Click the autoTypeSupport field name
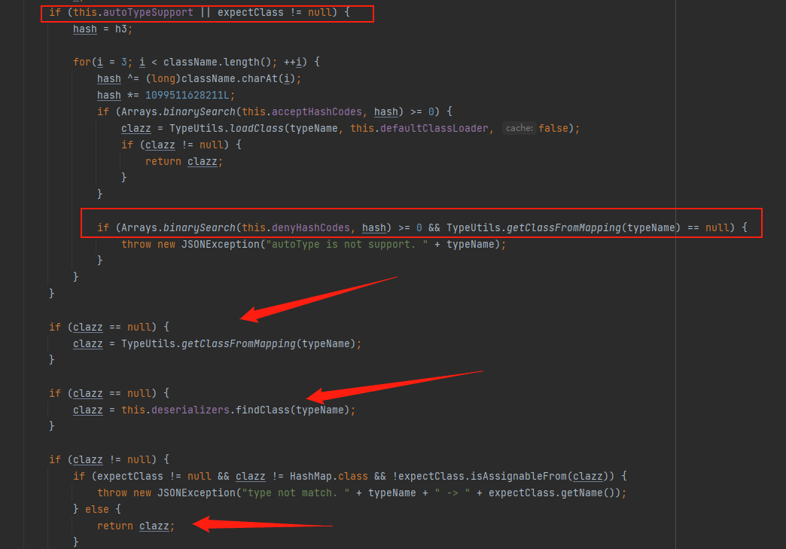 148,13
